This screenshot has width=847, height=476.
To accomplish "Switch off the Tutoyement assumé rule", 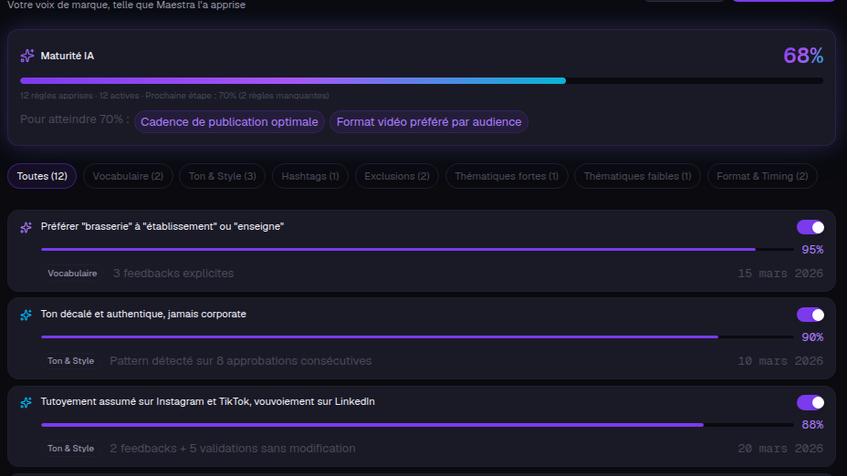I will [810, 402].
